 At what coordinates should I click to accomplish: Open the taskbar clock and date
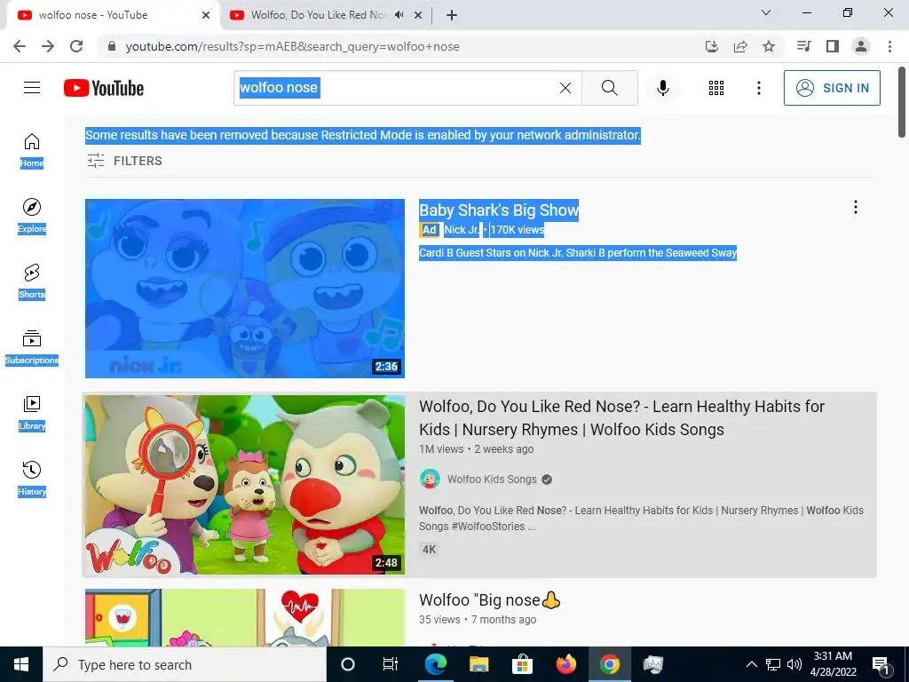(833, 664)
